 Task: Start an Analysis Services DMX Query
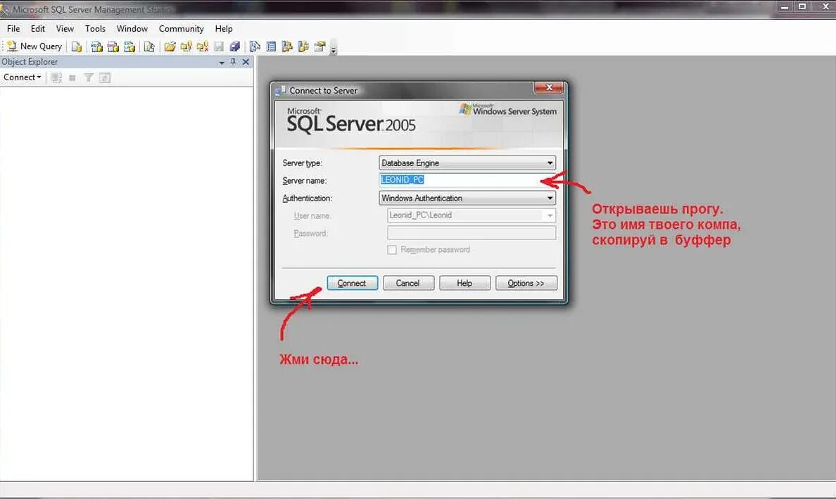click(x=113, y=47)
